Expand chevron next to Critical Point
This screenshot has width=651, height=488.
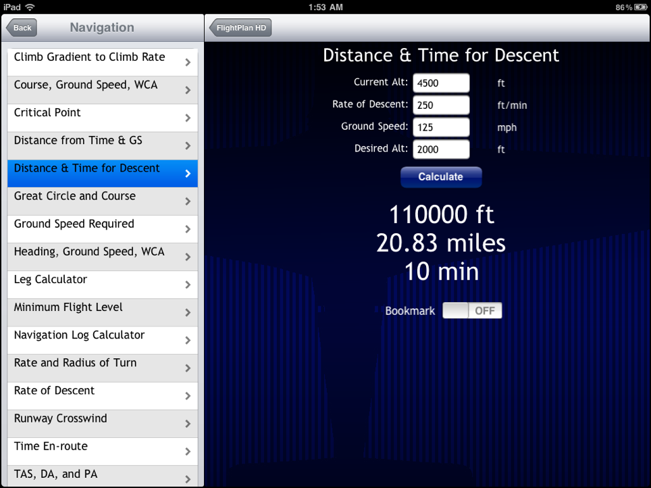coord(188,118)
